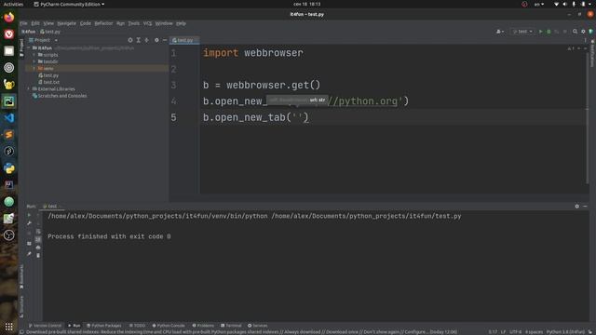The image size is (596, 335).
Task: Open the run configuration dropdown 'test'
Action: [522, 32]
